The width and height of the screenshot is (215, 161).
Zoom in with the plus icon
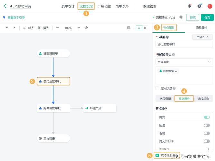[79, 28]
